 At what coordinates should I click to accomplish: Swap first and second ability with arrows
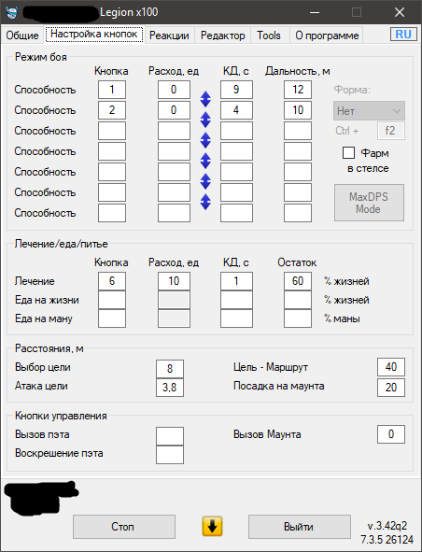click(x=205, y=99)
